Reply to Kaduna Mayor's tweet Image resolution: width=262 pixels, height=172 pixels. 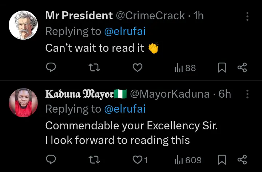coord(52,160)
